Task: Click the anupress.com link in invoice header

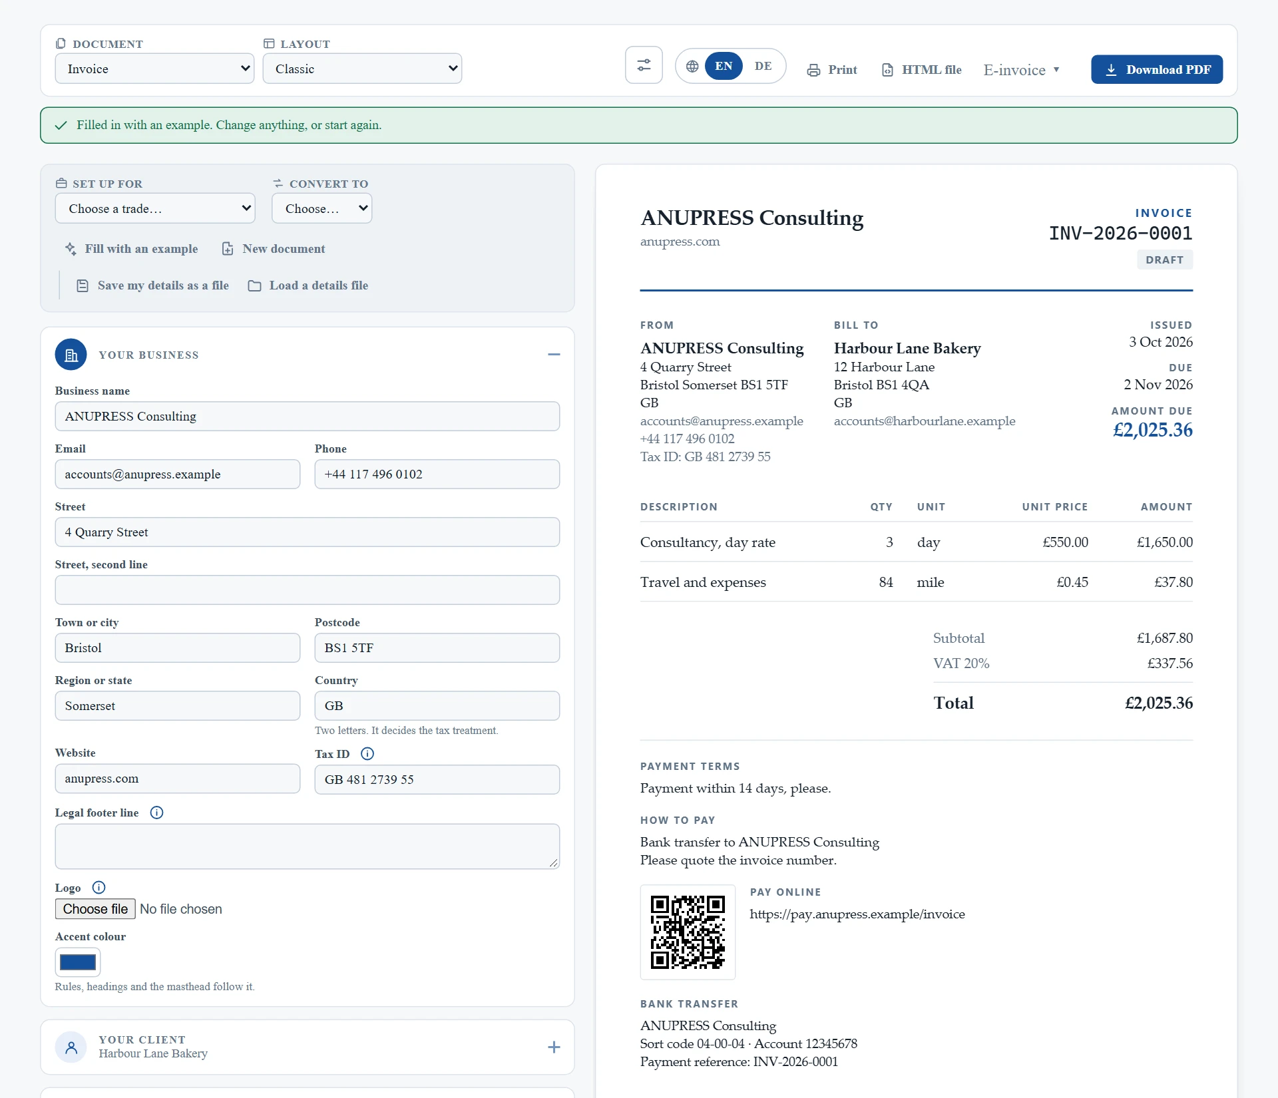Action: [680, 242]
